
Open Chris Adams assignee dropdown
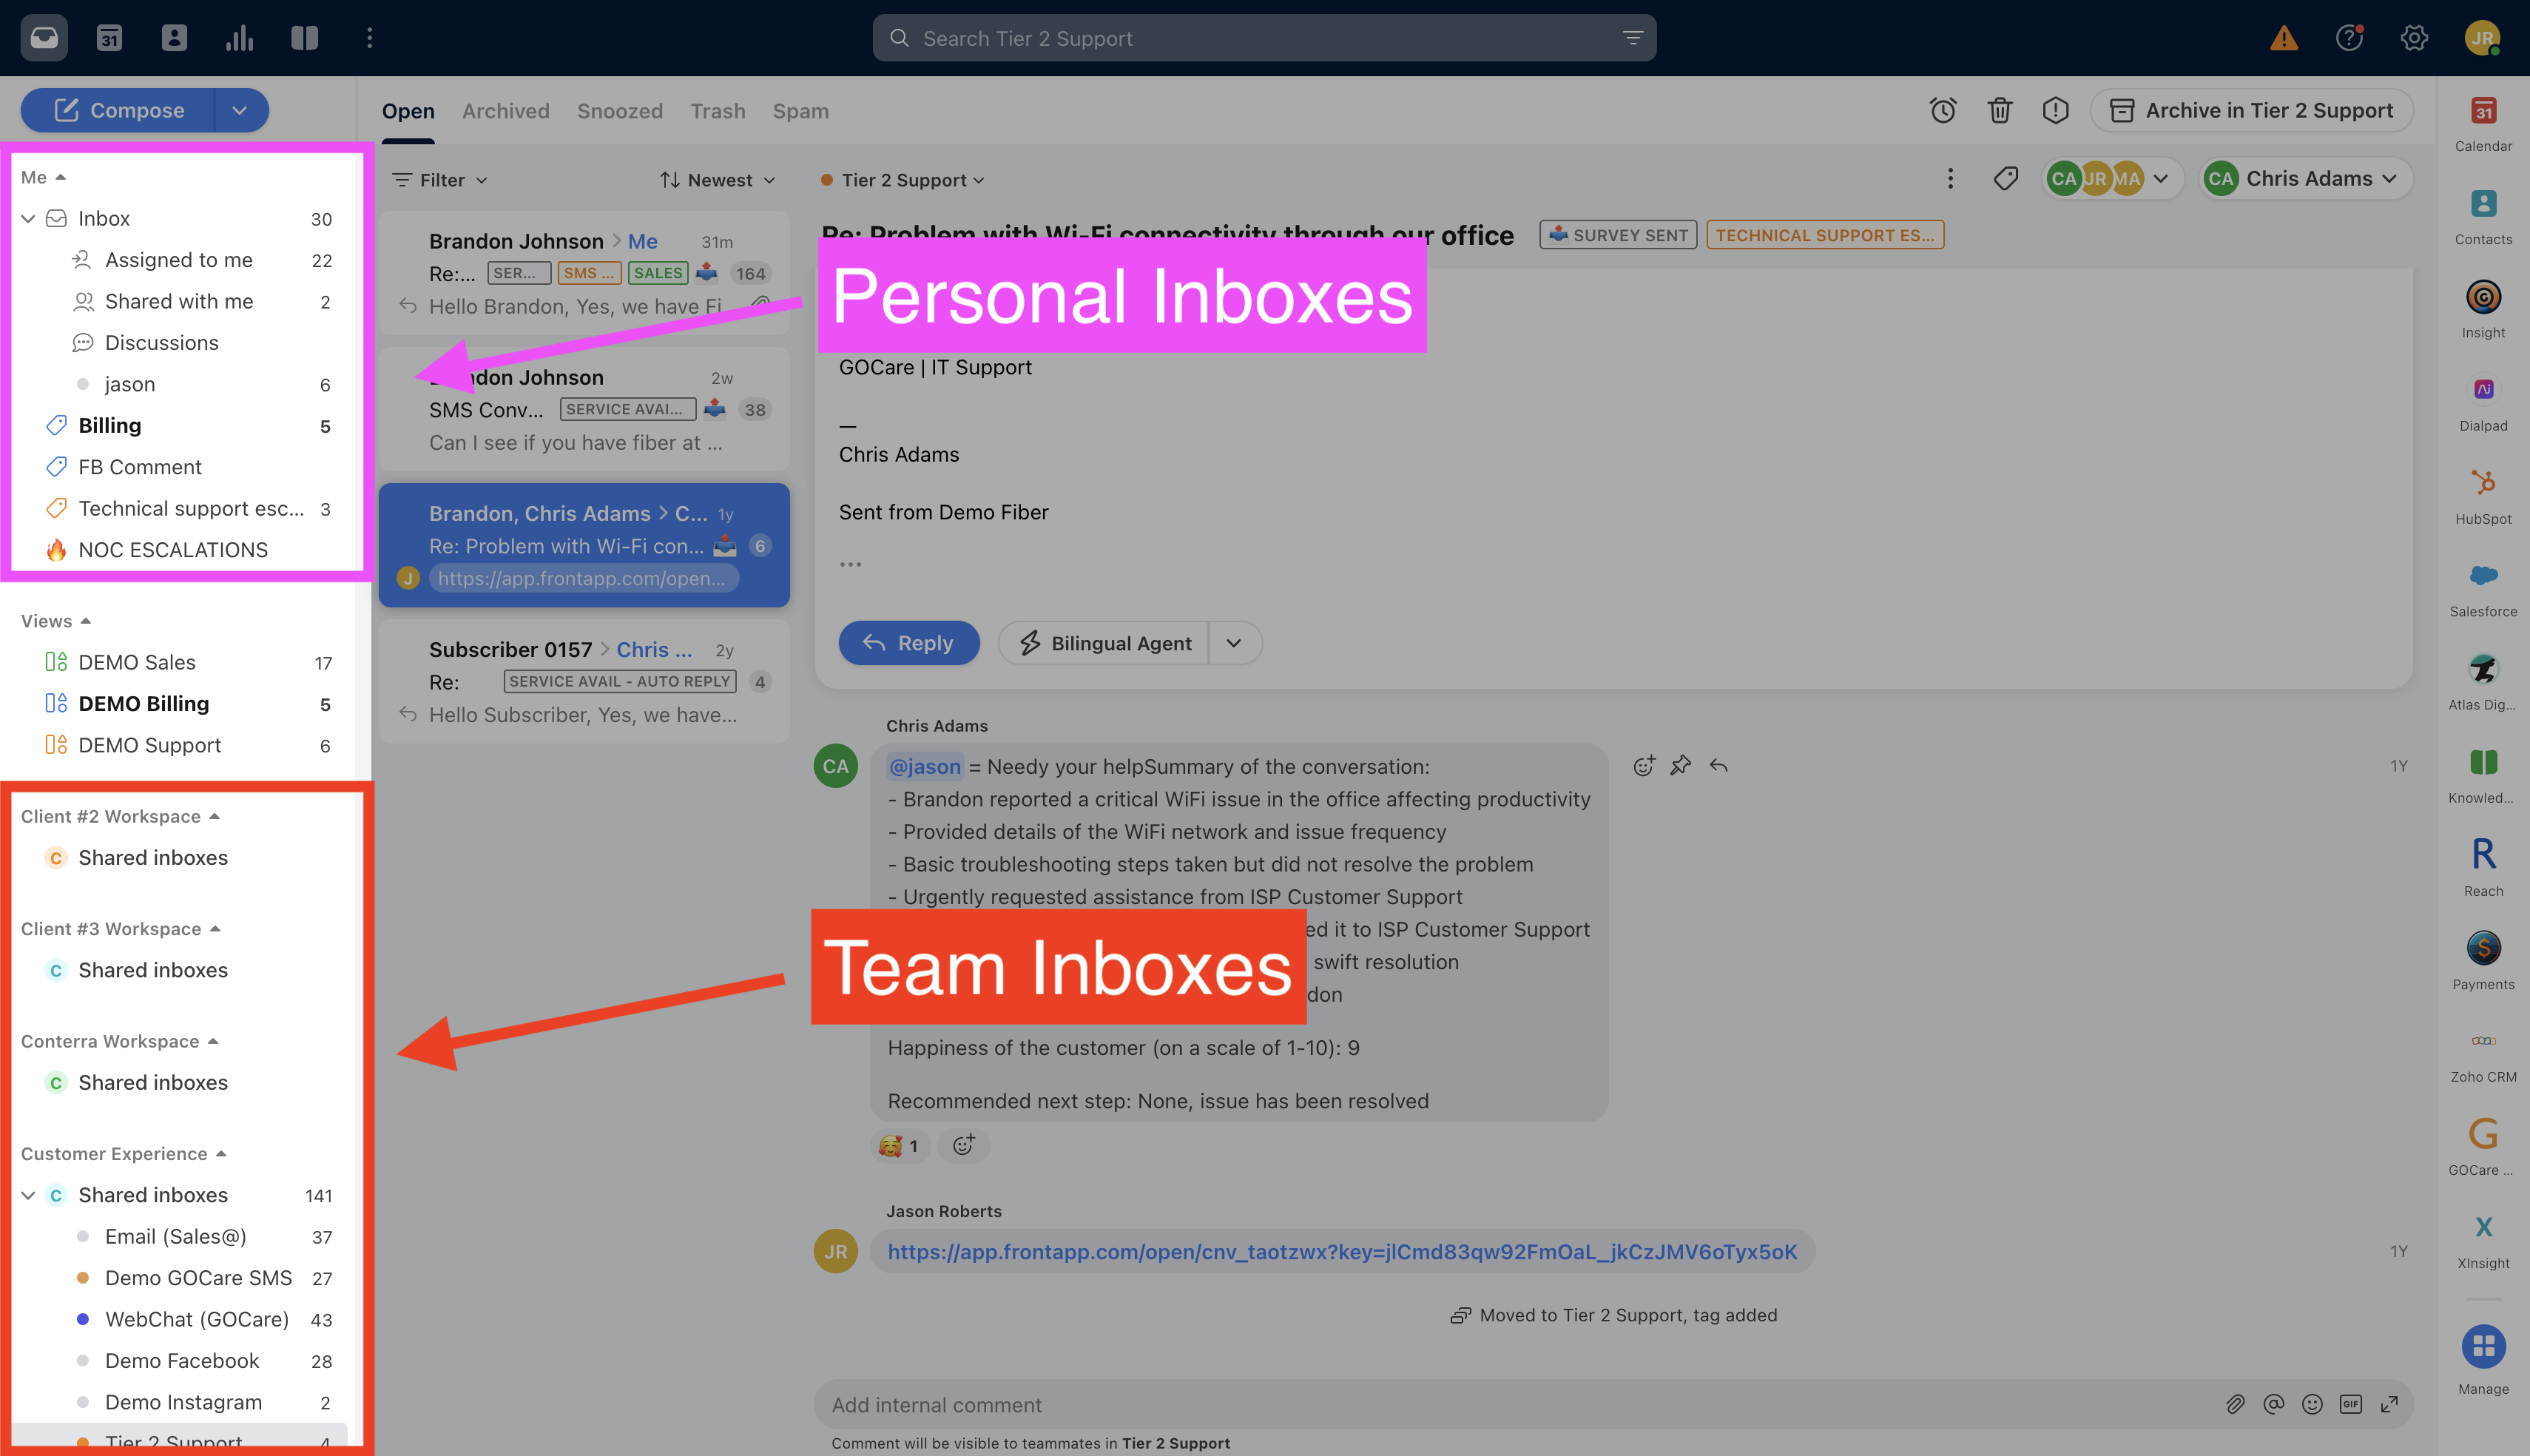pos(2305,179)
